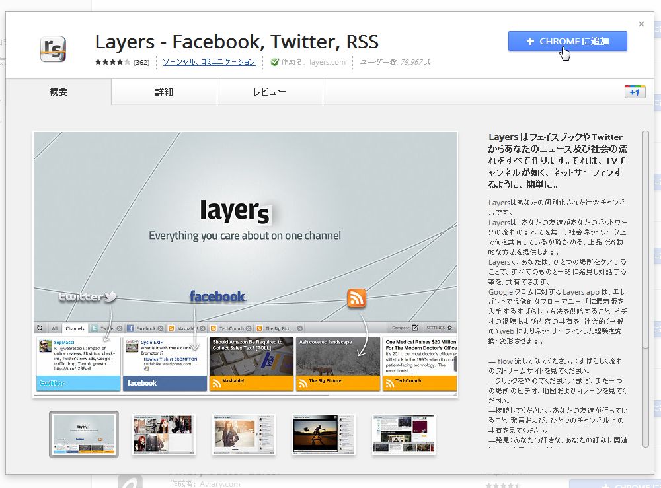The image size is (661, 488).
Task: Select the fifth thumbnail showing web page
Action: [404, 435]
